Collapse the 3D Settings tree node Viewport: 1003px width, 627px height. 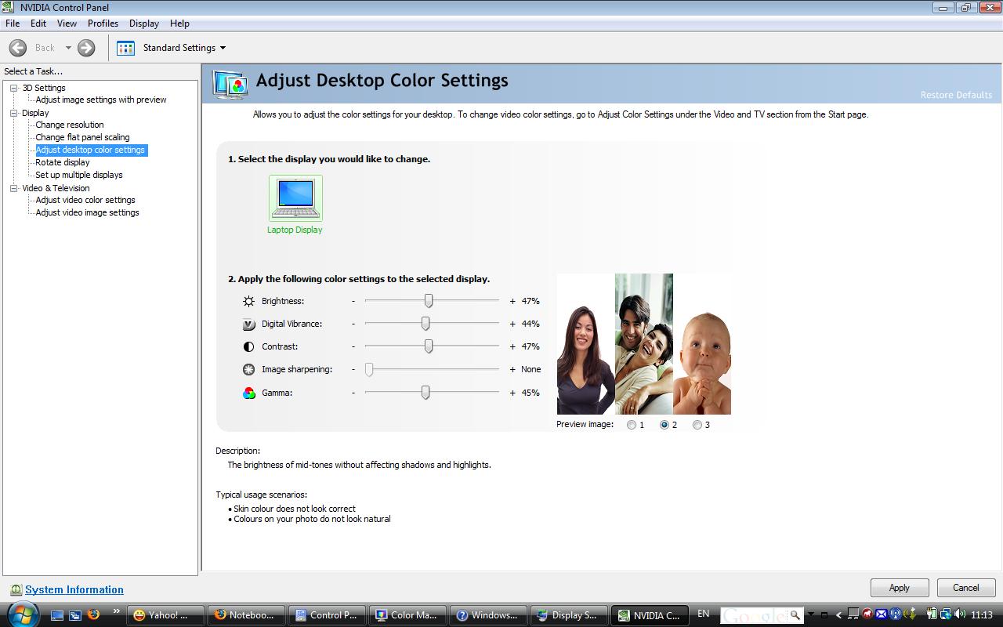14,88
